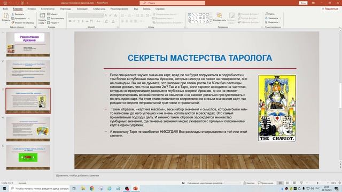Open the text highlight color swatch

106,21
